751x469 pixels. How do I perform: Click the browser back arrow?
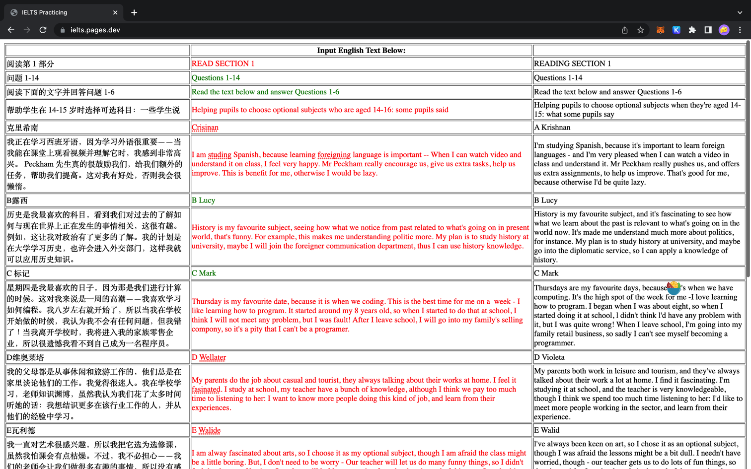click(x=11, y=30)
